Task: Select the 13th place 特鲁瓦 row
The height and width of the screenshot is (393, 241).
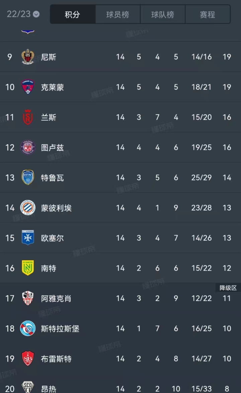Action: 120,177
